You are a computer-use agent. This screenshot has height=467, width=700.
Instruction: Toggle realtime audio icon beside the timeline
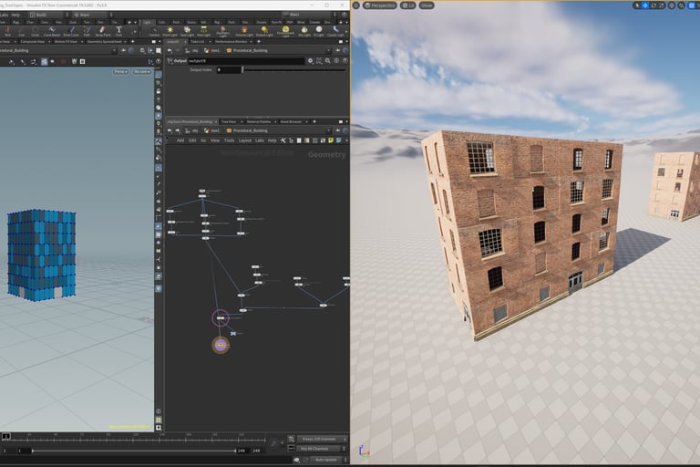tap(273, 443)
